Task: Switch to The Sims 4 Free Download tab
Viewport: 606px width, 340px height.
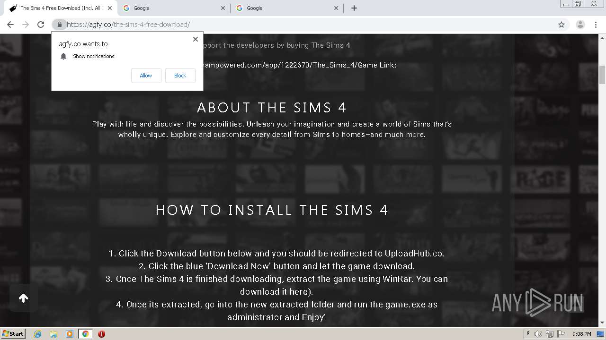Action: (x=60, y=8)
